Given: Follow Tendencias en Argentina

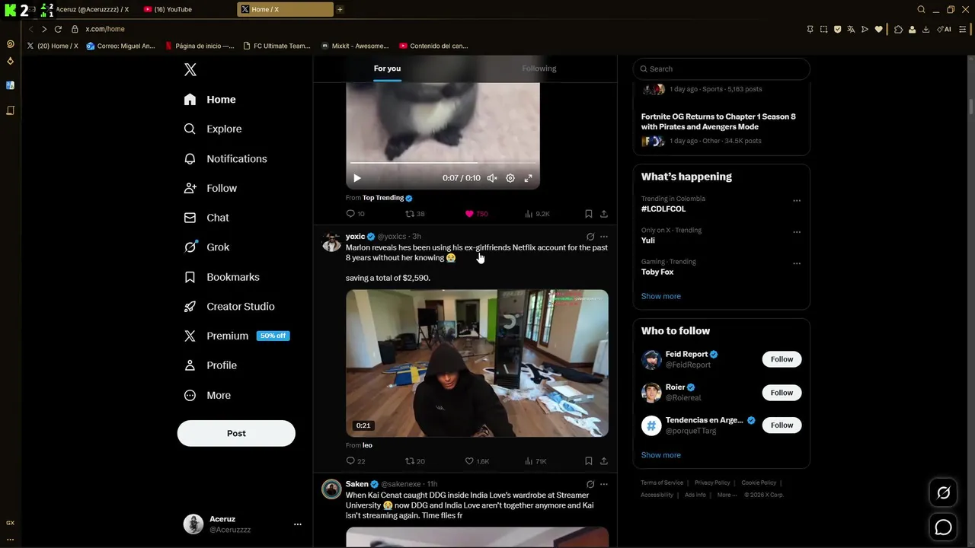Looking at the screenshot, I should point(782,425).
